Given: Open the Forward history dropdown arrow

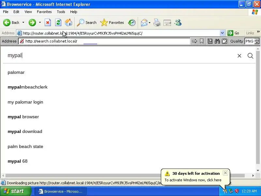Looking at the screenshot, I should 40,23.
